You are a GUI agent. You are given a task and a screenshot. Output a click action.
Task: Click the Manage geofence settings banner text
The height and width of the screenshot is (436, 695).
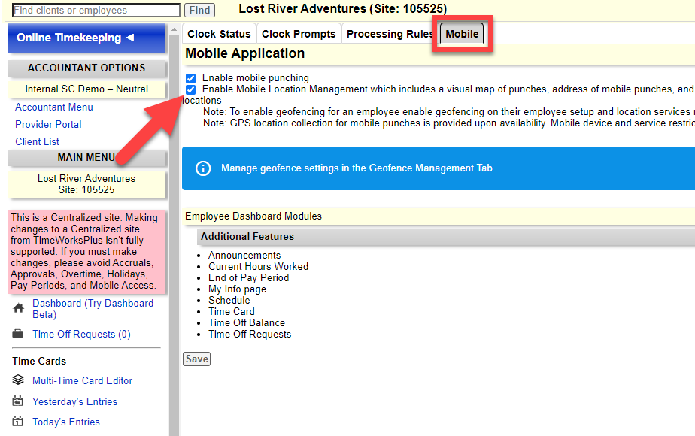pyautogui.click(x=357, y=168)
